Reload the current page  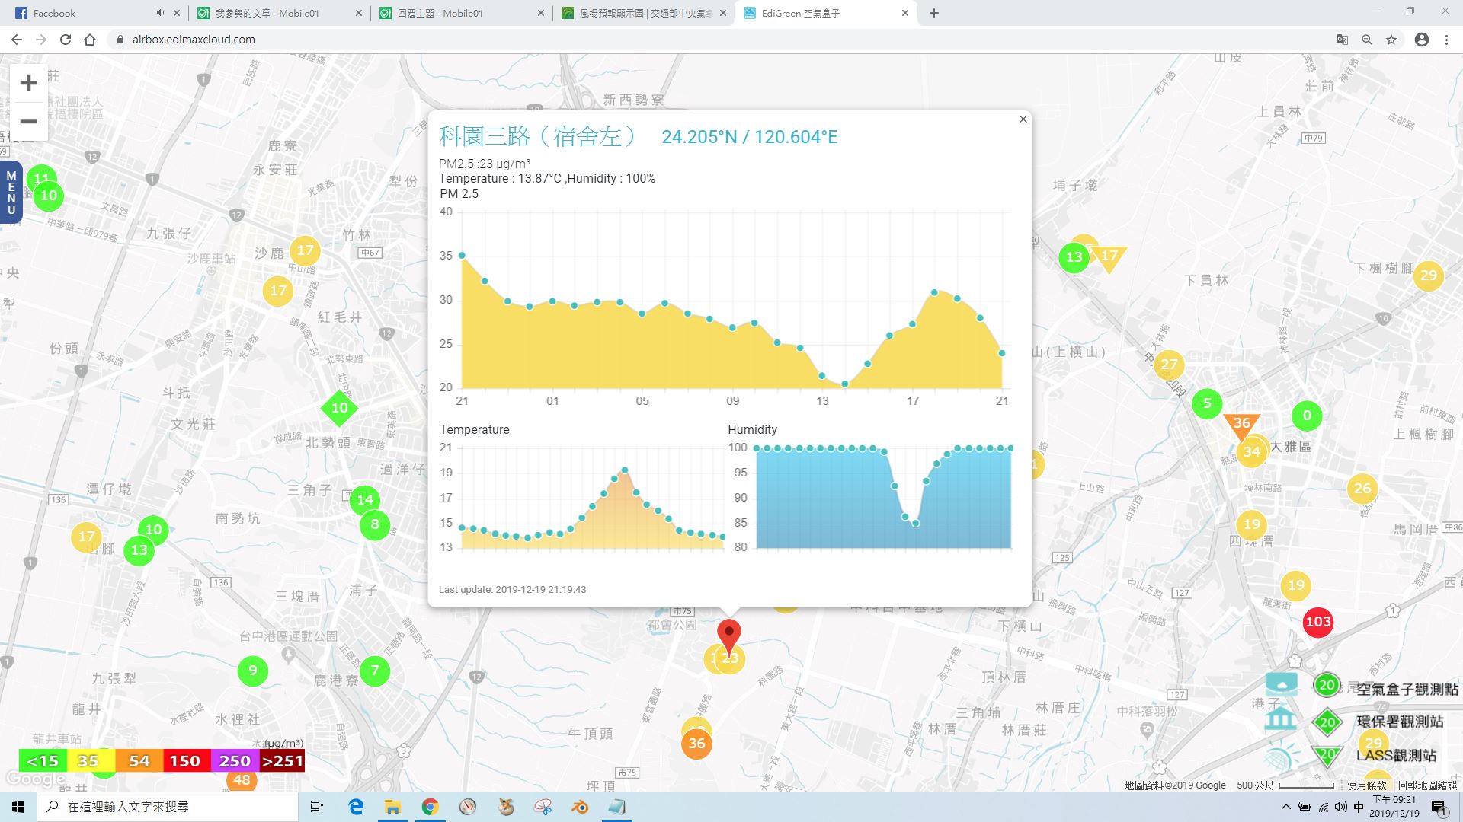[x=66, y=40]
